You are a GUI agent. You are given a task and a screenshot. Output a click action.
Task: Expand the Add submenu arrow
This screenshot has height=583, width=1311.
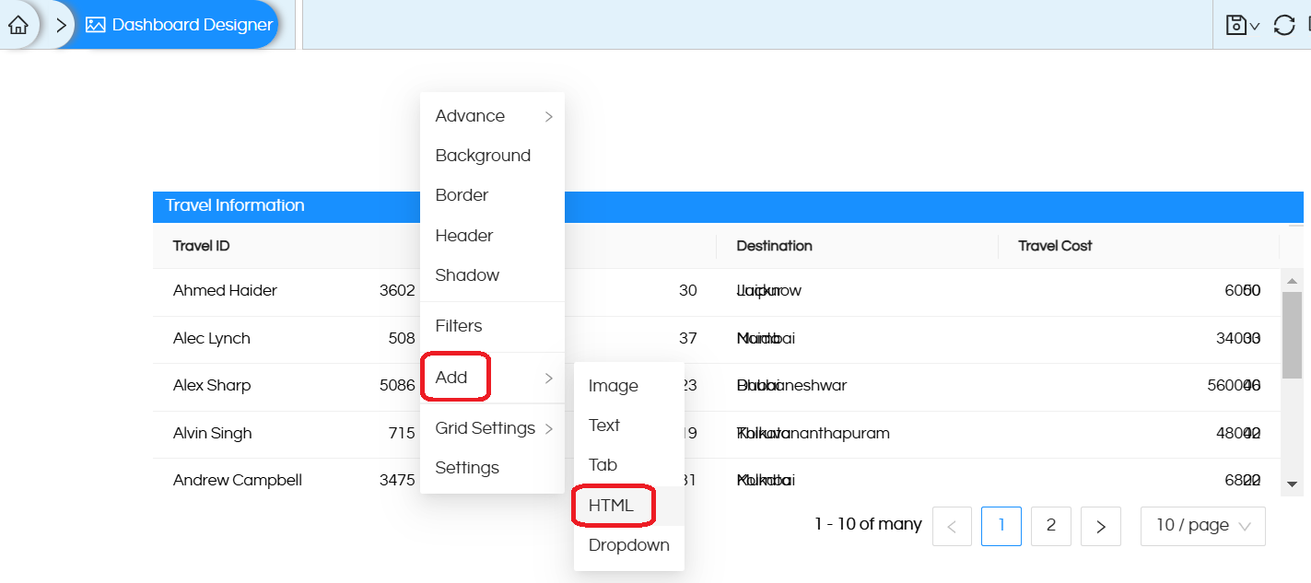(x=549, y=378)
